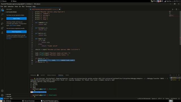Follow the 'add a folder' link
Image resolution: width=181 pixels, height=102 pixels.
(13, 25)
